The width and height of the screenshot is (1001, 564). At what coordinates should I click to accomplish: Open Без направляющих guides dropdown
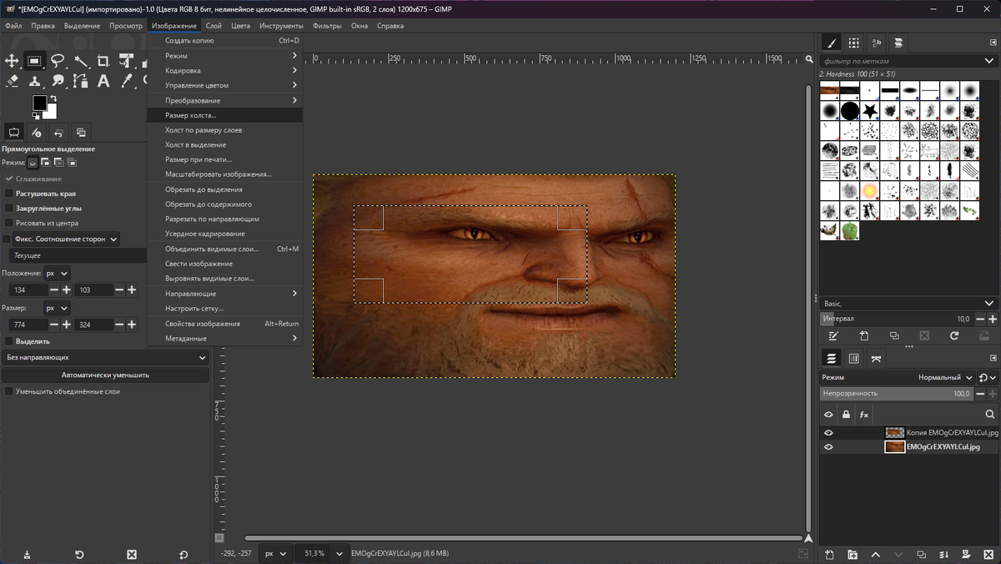[x=105, y=357]
